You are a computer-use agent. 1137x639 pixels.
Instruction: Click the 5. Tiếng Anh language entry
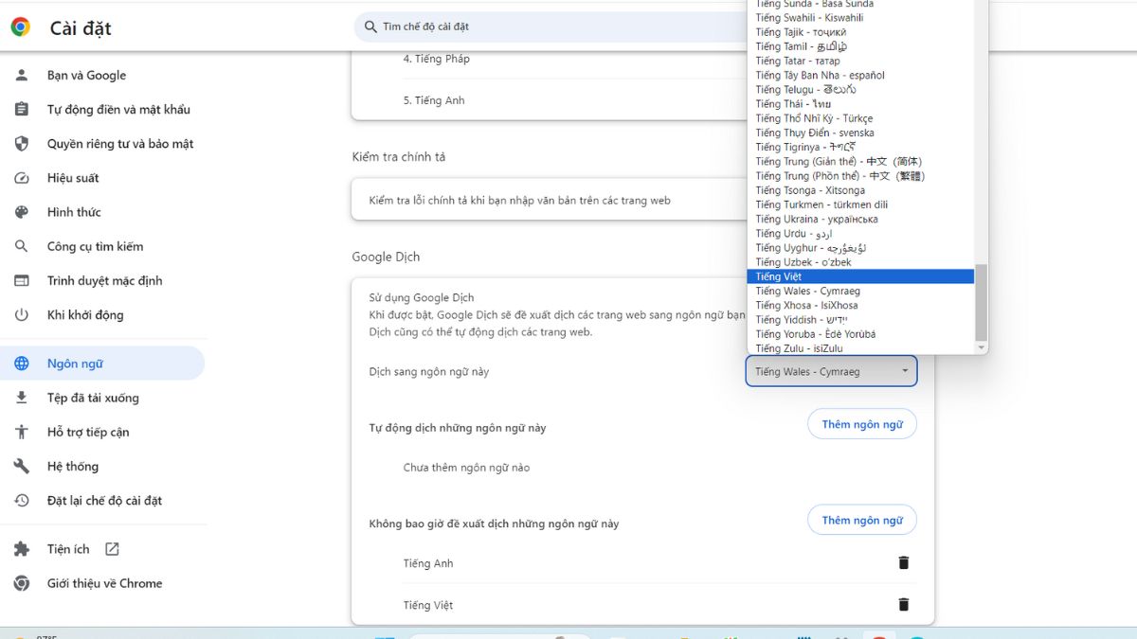coord(433,100)
